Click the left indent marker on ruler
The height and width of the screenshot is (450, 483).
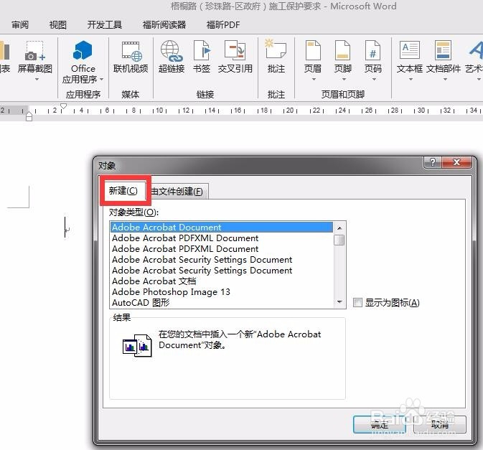click(29, 116)
